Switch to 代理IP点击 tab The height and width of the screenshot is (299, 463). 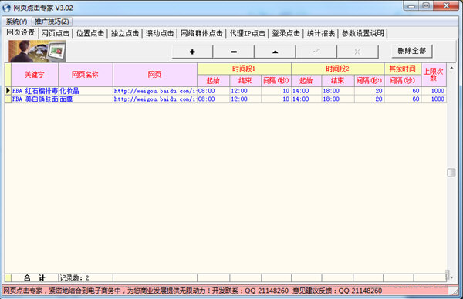248,33
